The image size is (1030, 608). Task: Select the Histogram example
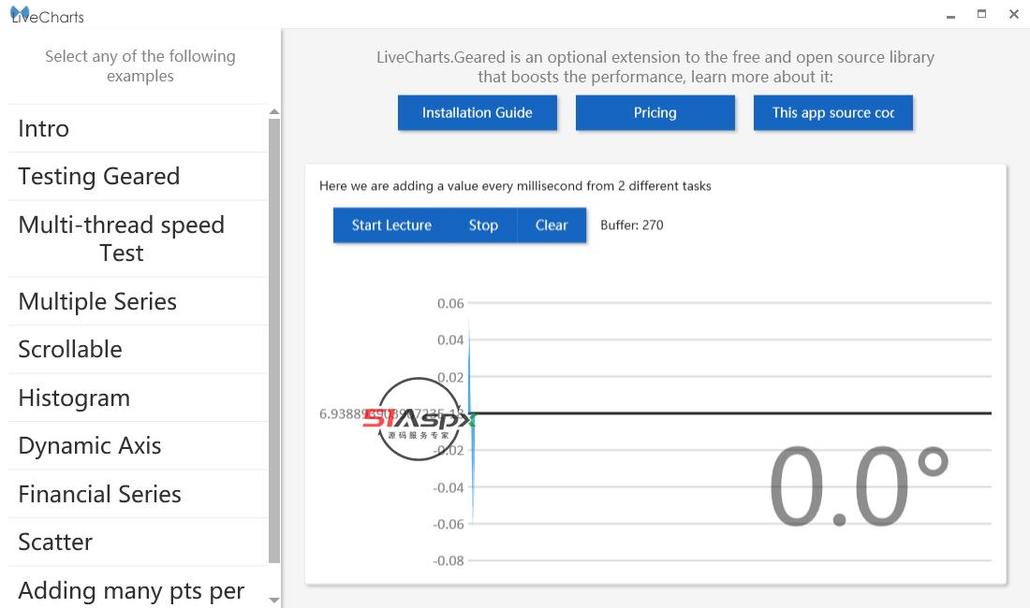point(138,398)
